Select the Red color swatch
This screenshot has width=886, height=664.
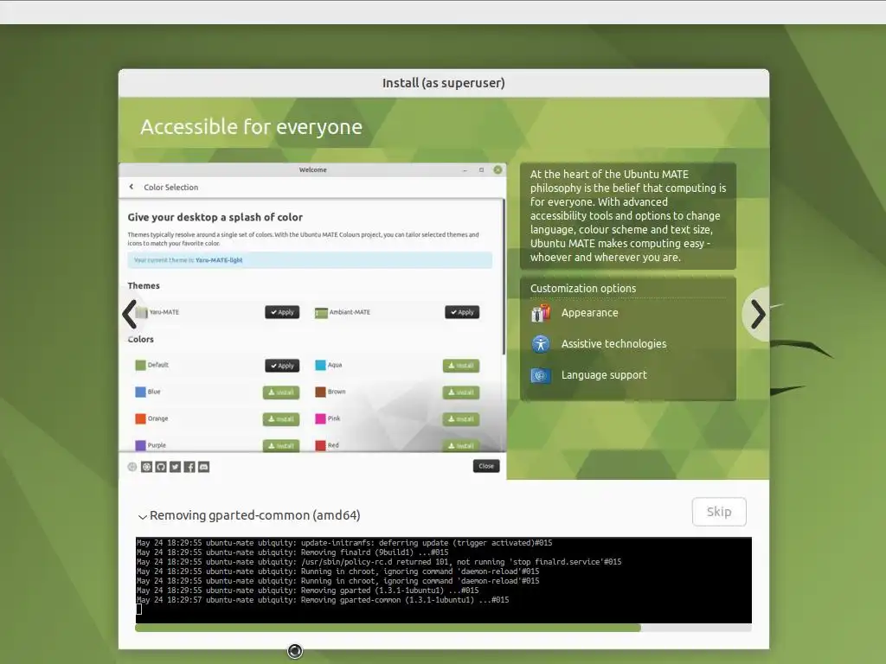click(x=320, y=445)
